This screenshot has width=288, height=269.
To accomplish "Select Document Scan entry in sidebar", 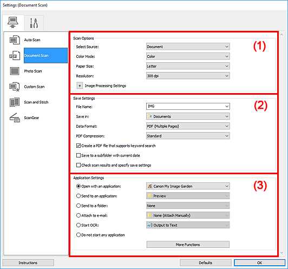I will click(x=45, y=55).
